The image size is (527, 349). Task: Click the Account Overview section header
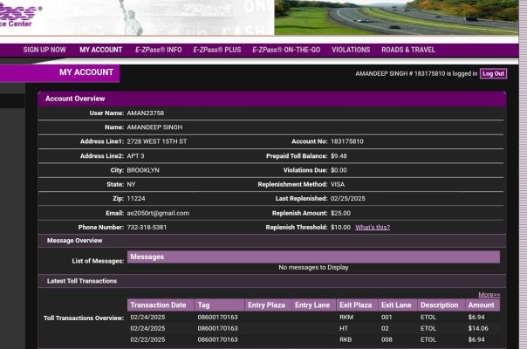coord(75,99)
